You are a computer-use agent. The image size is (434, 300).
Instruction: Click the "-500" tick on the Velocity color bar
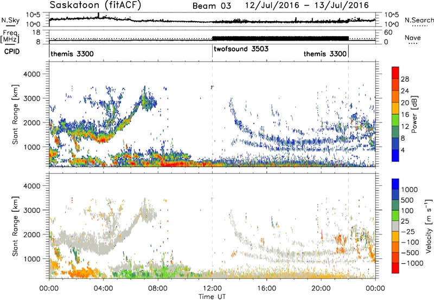coord(410,252)
